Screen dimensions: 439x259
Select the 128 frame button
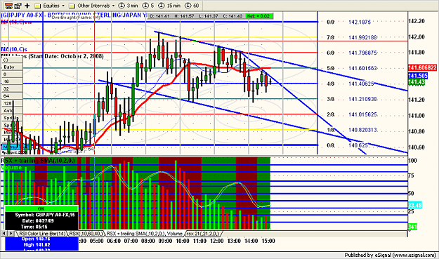pos(12,103)
